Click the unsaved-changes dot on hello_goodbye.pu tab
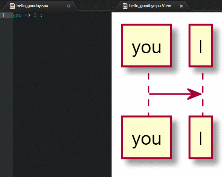The image size is (222, 177). (69, 6)
